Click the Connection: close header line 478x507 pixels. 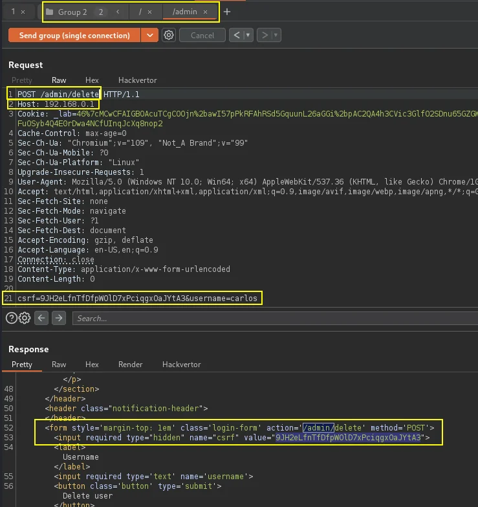click(x=56, y=259)
